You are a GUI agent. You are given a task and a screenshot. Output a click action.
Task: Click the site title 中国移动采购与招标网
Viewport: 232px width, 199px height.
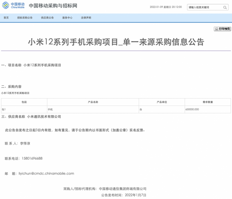coord(53,6)
